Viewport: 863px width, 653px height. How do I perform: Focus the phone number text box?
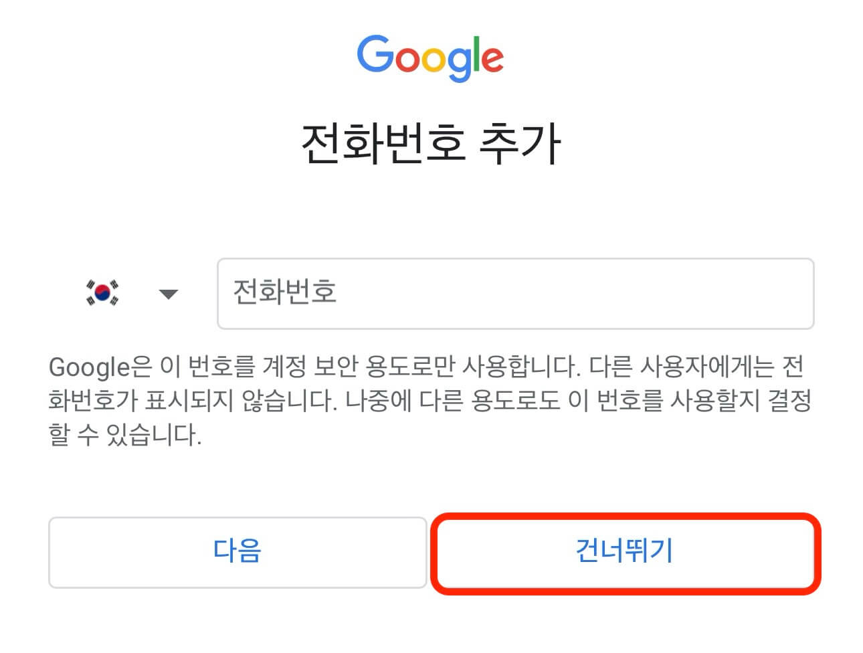[515, 293]
